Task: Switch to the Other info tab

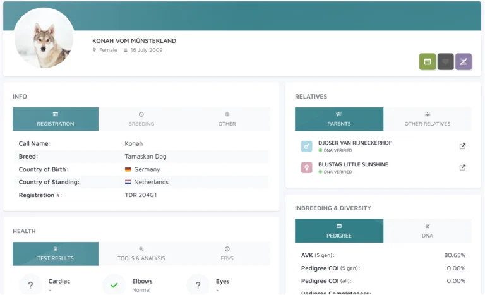Action: point(227,119)
